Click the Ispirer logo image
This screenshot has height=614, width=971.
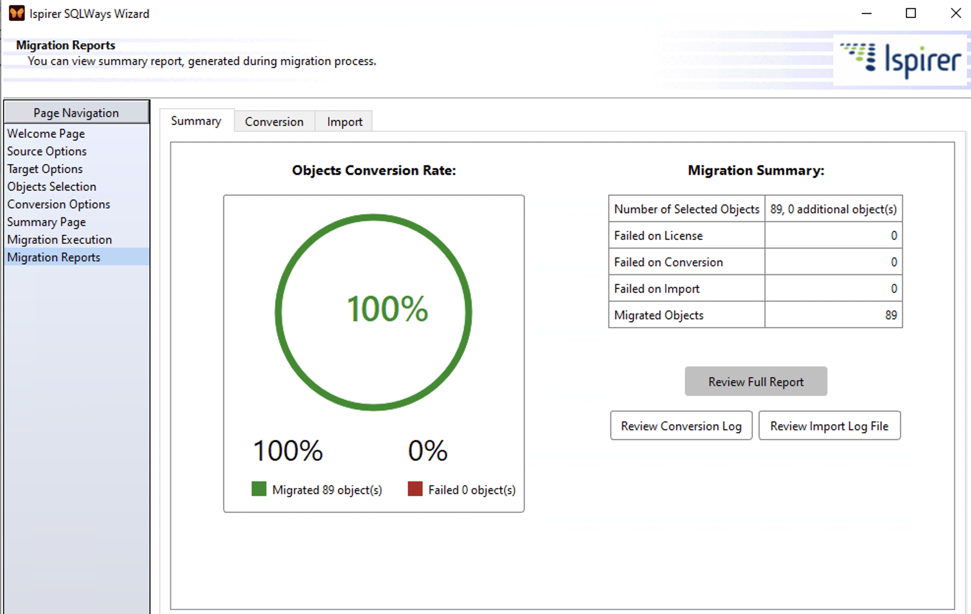900,59
